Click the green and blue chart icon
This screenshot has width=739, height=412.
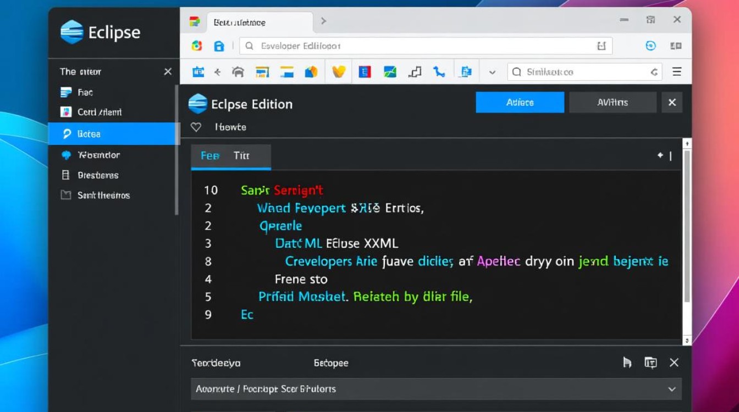(390, 72)
